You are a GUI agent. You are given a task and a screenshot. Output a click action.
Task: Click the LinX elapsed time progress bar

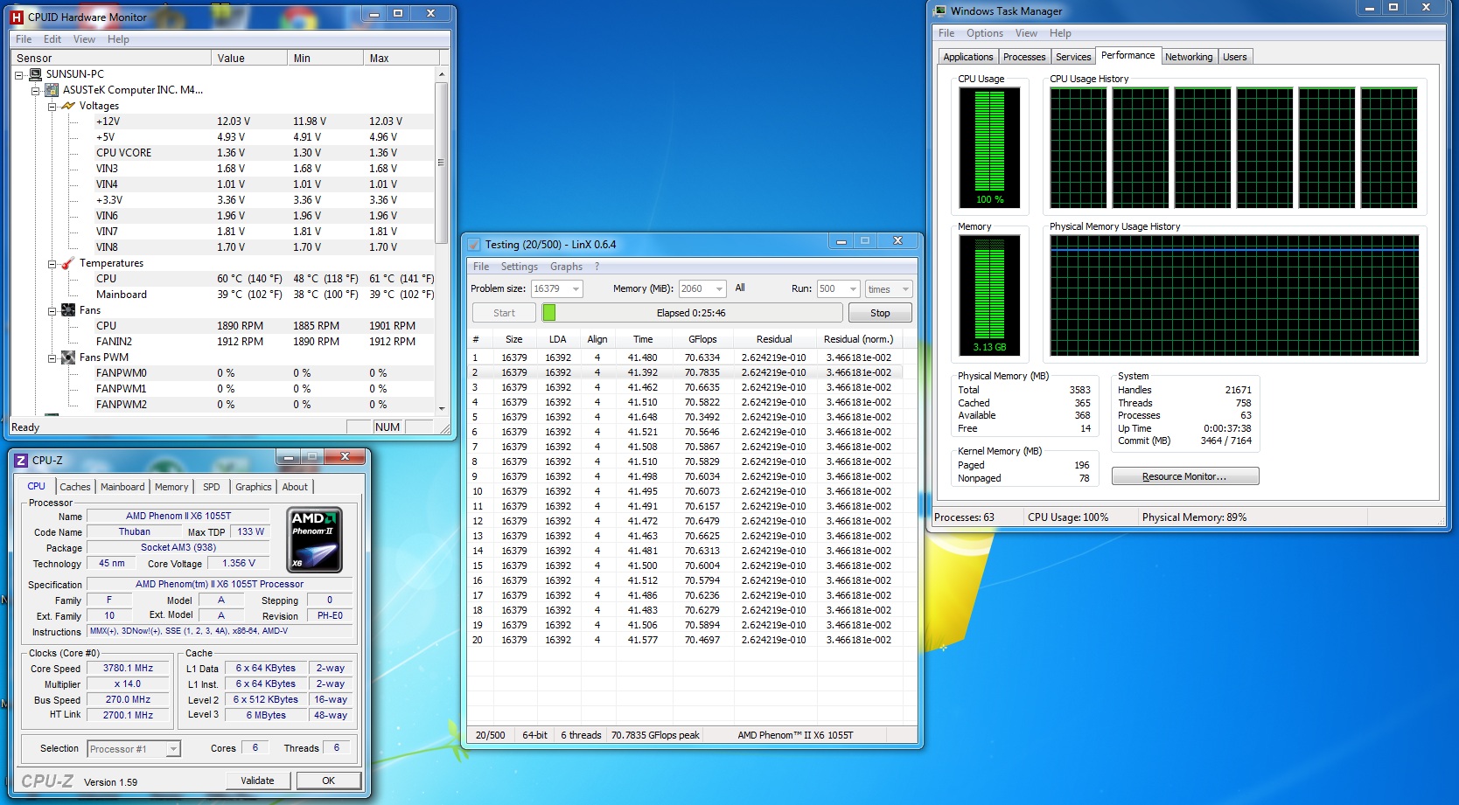691,313
